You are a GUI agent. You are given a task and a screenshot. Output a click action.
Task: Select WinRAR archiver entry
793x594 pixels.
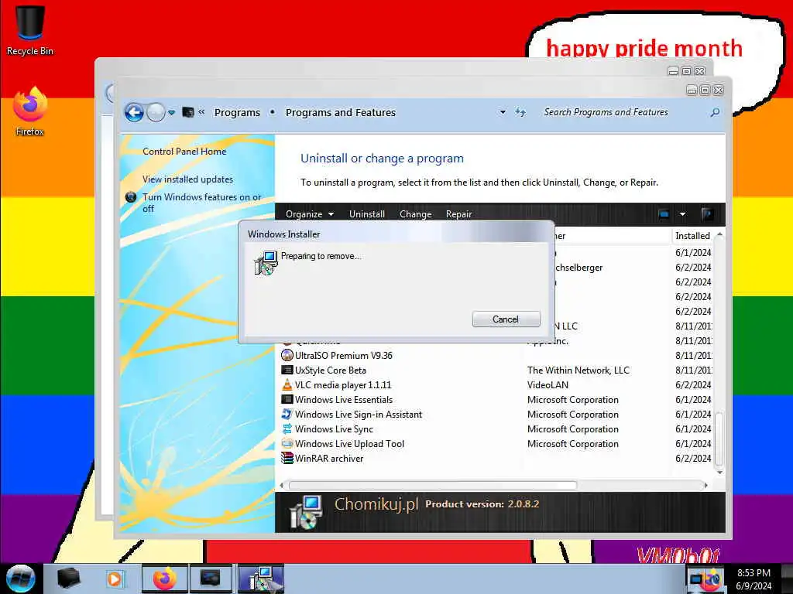click(x=328, y=458)
